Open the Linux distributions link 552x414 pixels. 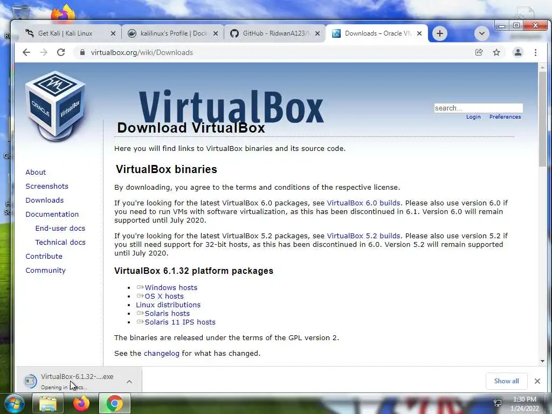(x=168, y=305)
